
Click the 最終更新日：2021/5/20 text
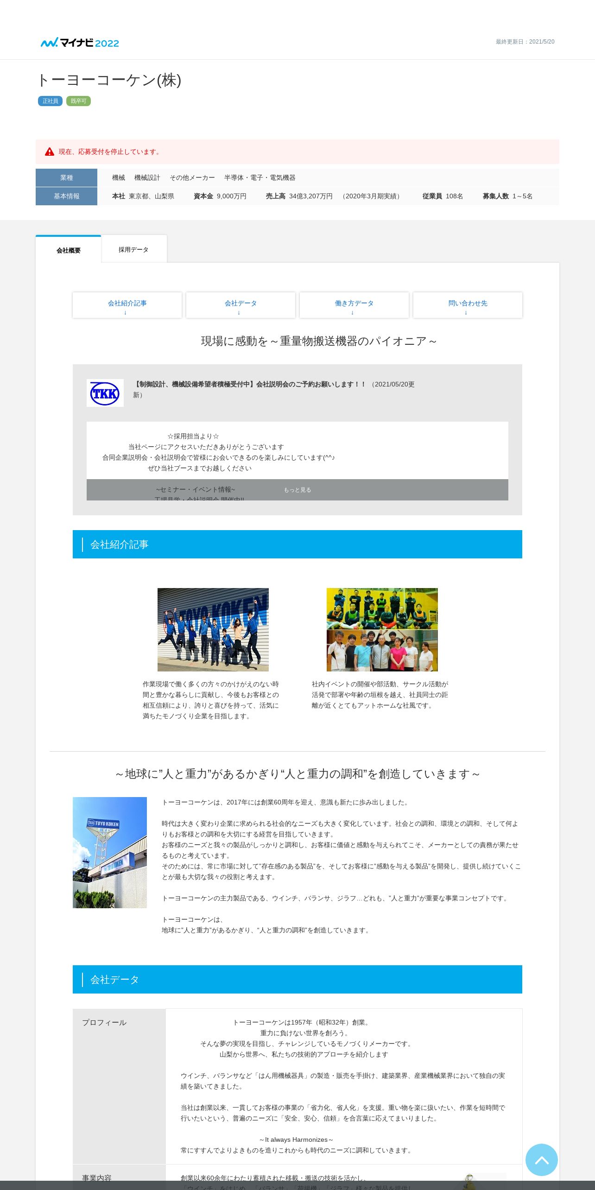point(525,42)
